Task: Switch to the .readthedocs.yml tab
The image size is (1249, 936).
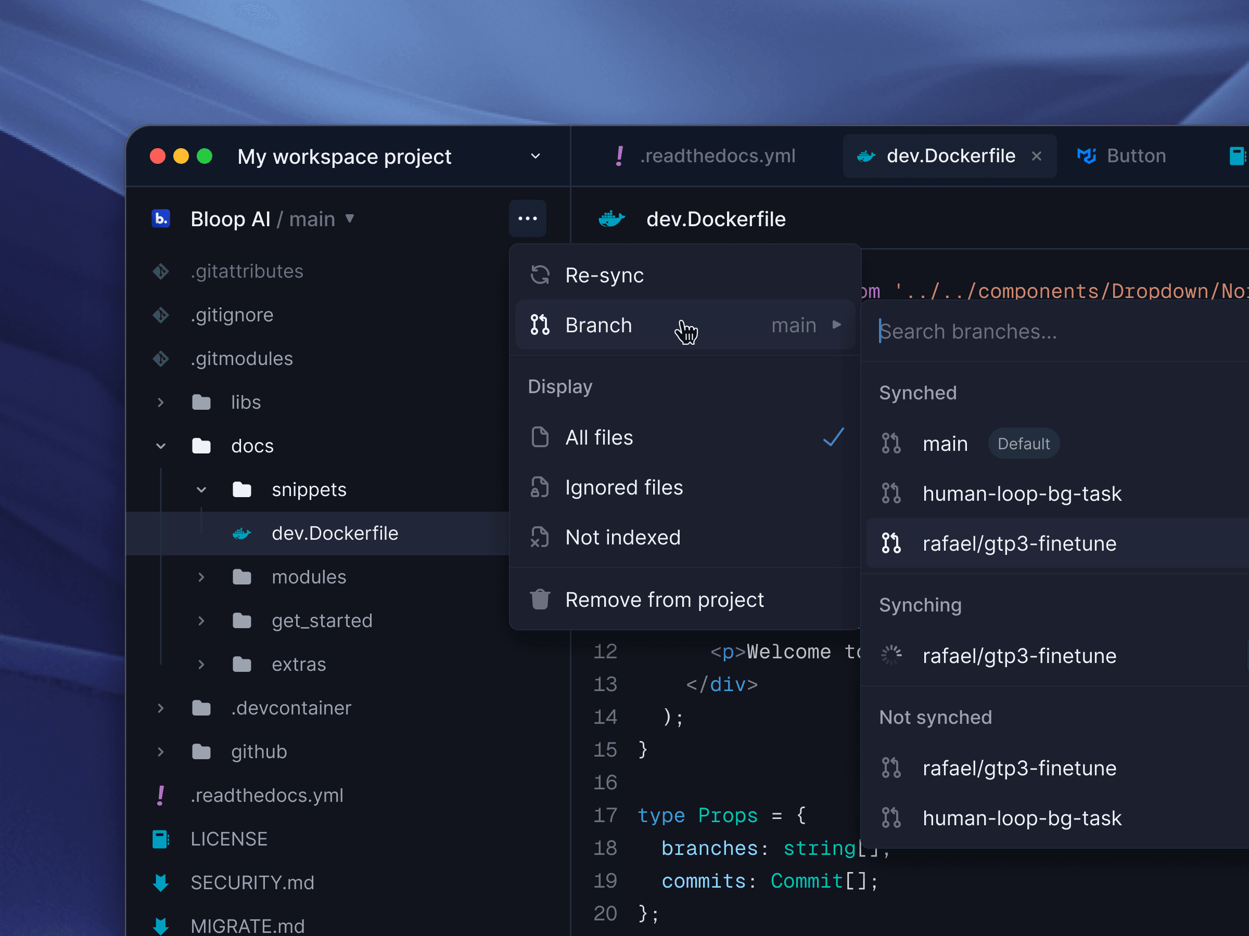Action: tap(717, 155)
